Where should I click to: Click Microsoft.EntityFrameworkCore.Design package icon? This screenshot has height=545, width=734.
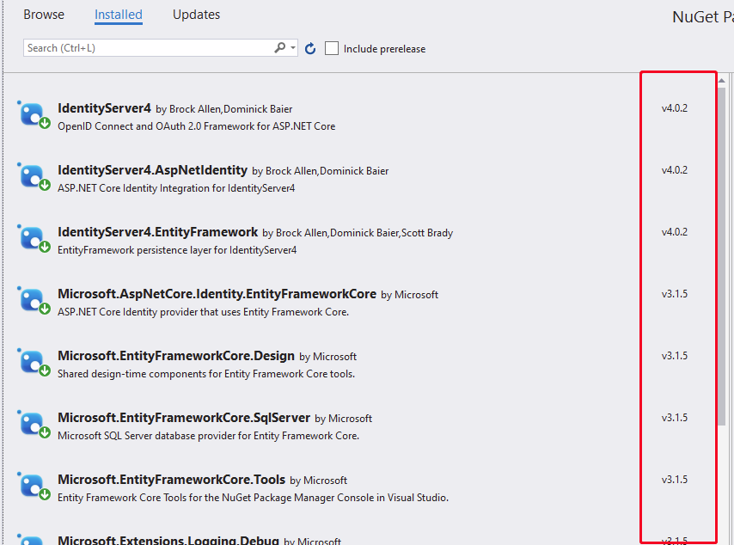click(x=34, y=362)
